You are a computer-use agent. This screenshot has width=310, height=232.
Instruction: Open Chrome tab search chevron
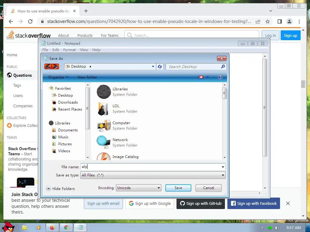click(271, 11)
